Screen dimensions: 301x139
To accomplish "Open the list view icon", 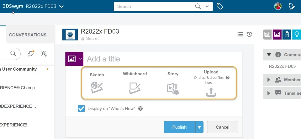I will pyautogui.click(x=240, y=35).
